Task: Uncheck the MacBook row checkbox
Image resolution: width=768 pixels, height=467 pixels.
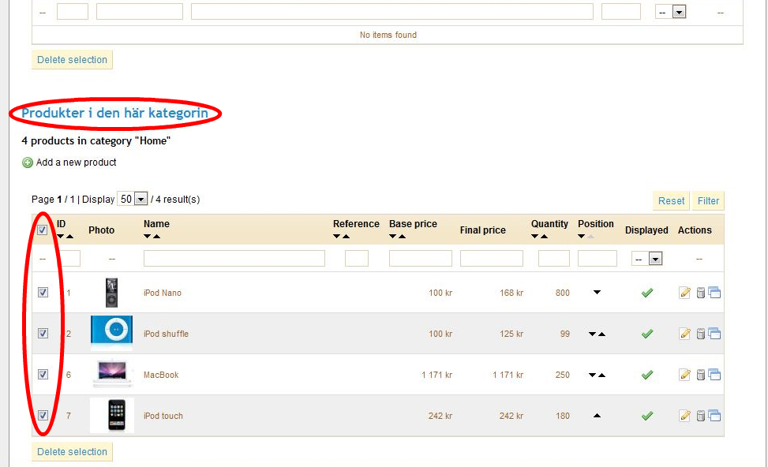Action: coord(43,375)
